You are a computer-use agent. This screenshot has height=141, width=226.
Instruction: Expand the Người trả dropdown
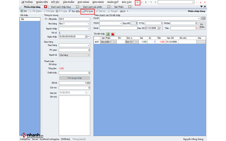pos(89,55)
